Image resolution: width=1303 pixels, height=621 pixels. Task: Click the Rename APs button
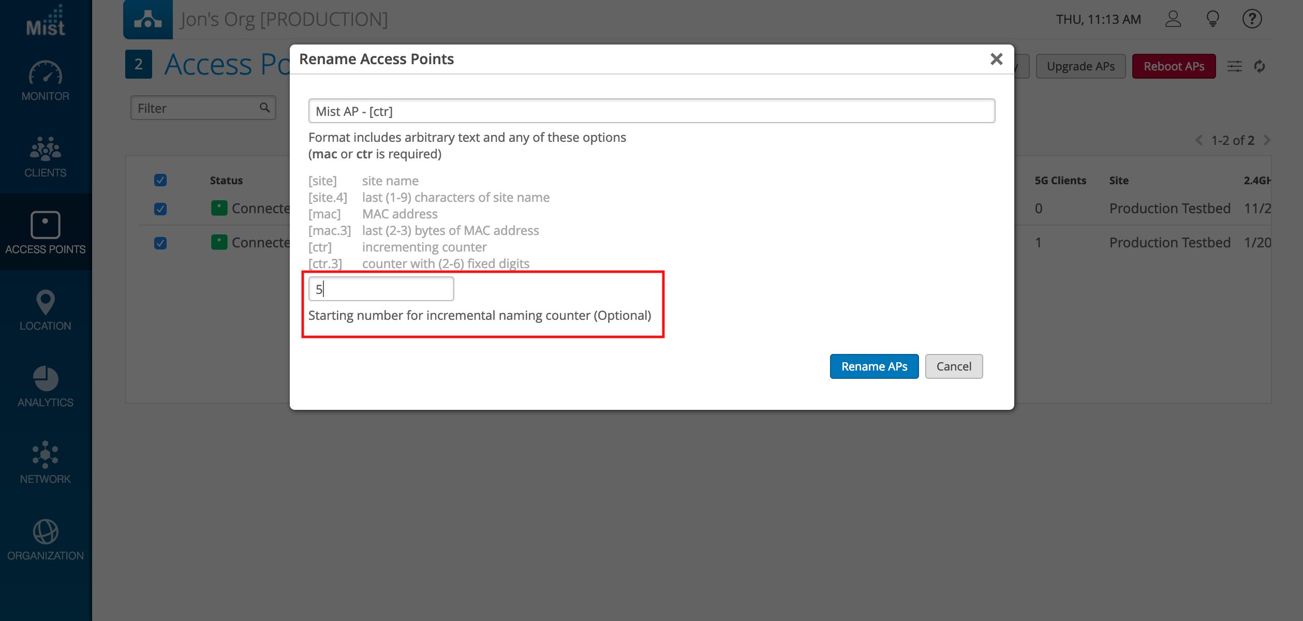pyautogui.click(x=874, y=366)
